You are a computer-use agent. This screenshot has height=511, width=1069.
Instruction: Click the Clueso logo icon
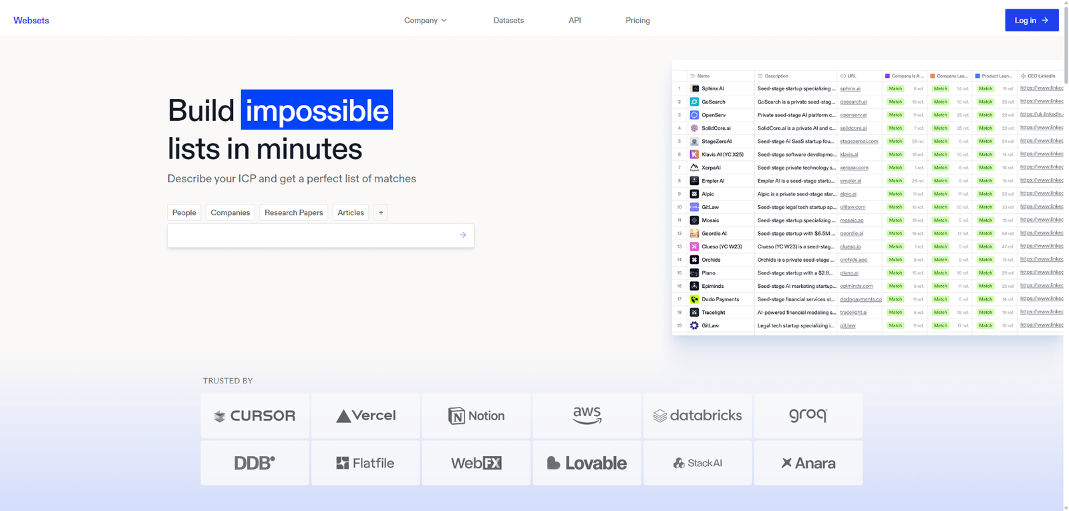[x=694, y=246]
